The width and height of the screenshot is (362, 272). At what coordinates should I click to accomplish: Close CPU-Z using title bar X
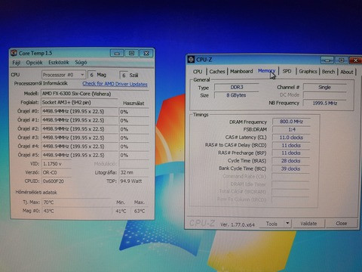(x=355, y=60)
